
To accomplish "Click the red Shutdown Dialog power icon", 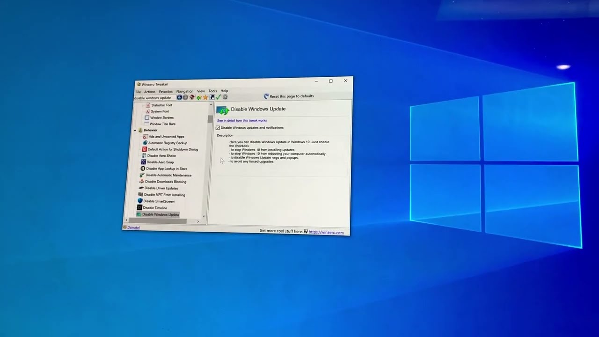I will [x=144, y=149].
